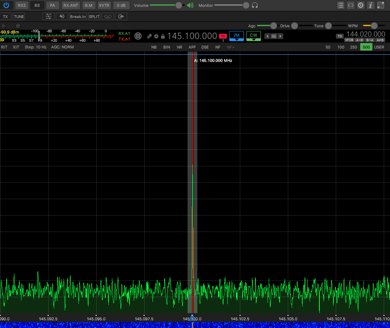Change the Step: 10 Hz setting
Screen dimensions: 390x328
pyautogui.click(x=35, y=47)
